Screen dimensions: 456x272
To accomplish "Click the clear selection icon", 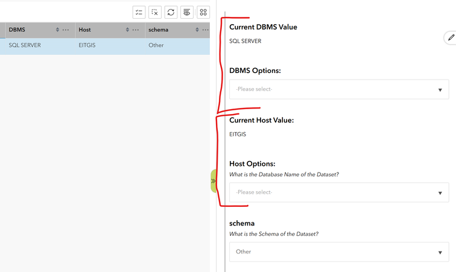I will point(155,12).
